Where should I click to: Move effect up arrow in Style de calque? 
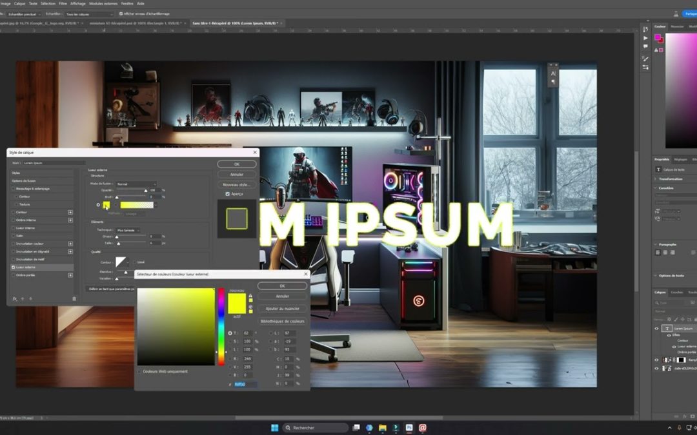coord(23,299)
